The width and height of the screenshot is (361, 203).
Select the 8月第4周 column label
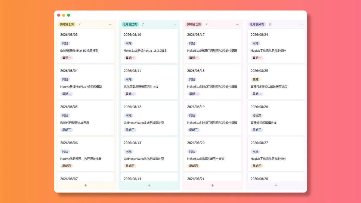coord(257,24)
